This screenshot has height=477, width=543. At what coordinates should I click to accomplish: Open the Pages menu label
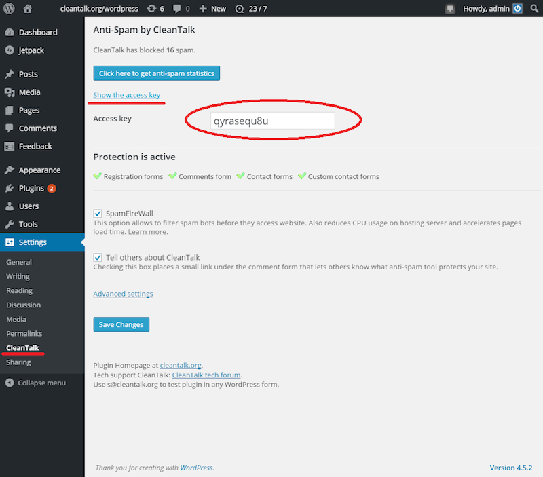point(29,110)
